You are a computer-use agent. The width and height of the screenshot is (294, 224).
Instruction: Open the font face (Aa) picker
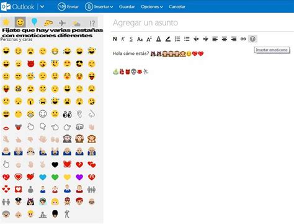pos(140,39)
